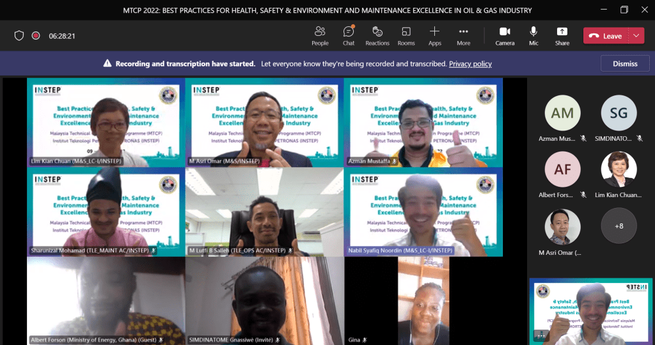The height and width of the screenshot is (345, 655).
Task: Click the red recording indicator
Action: 36,36
